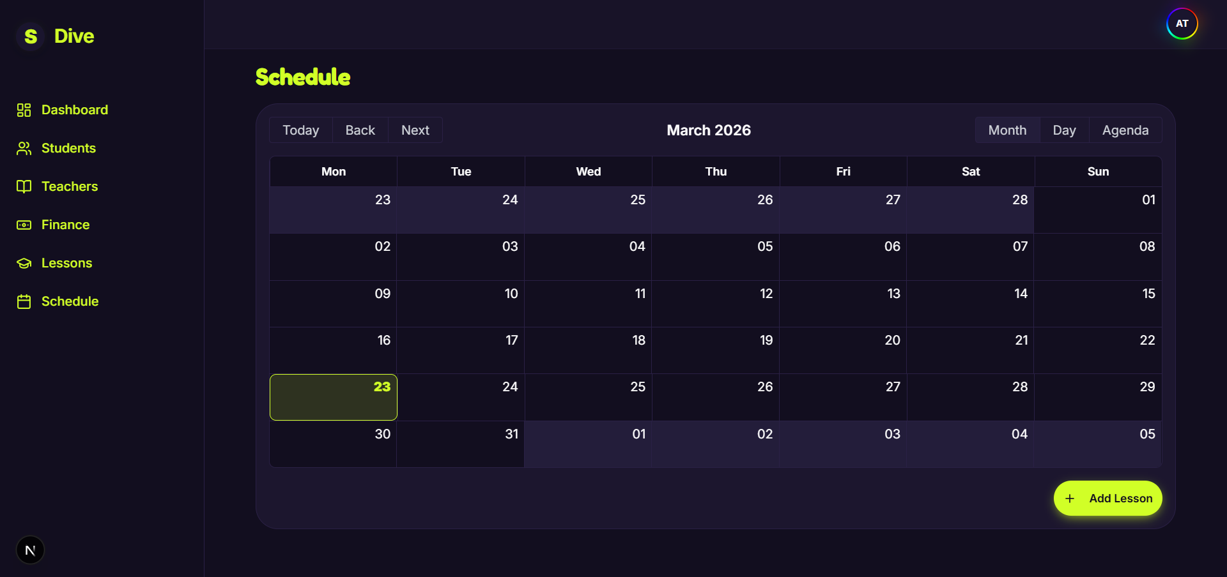Open the AT profile avatar
The image size is (1227, 577).
pyautogui.click(x=1182, y=23)
